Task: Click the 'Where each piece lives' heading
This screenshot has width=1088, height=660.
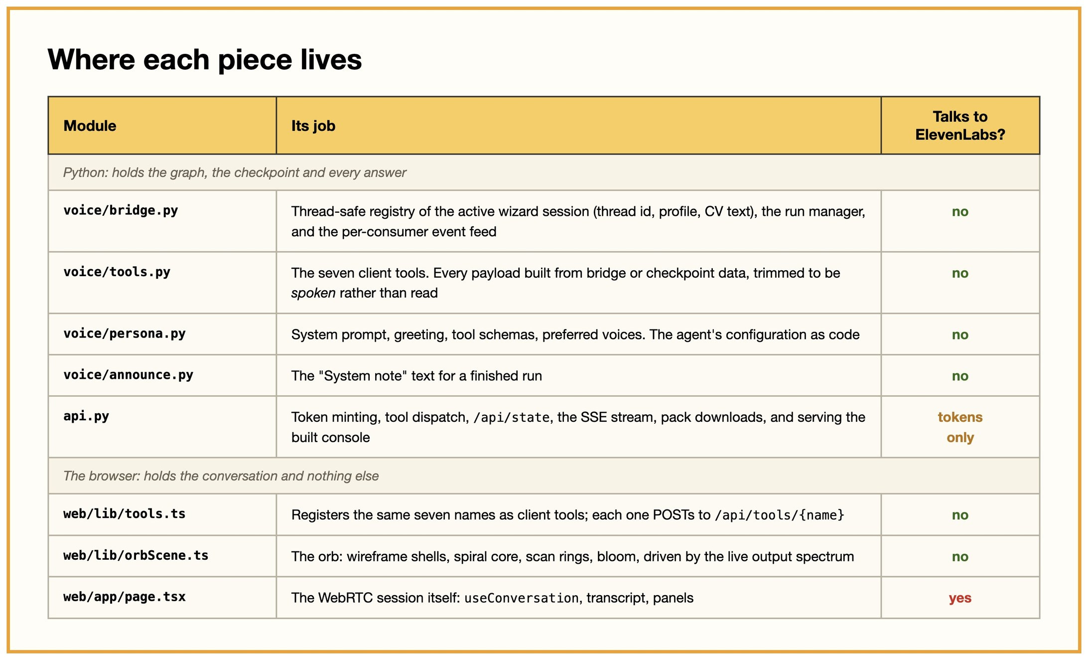Action: click(x=205, y=60)
